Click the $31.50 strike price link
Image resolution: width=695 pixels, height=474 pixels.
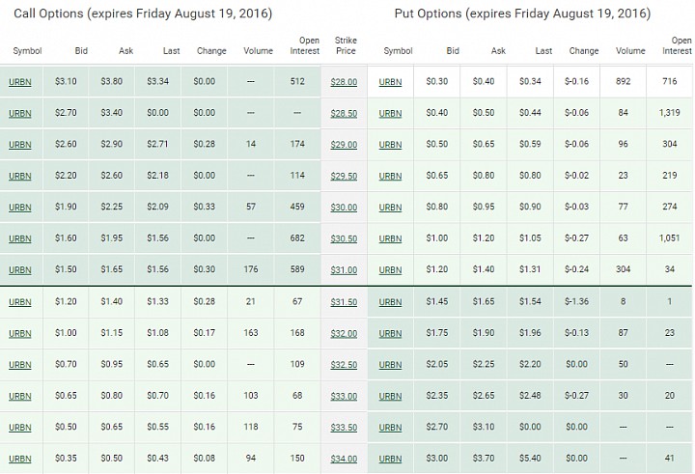[x=344, y=302]
